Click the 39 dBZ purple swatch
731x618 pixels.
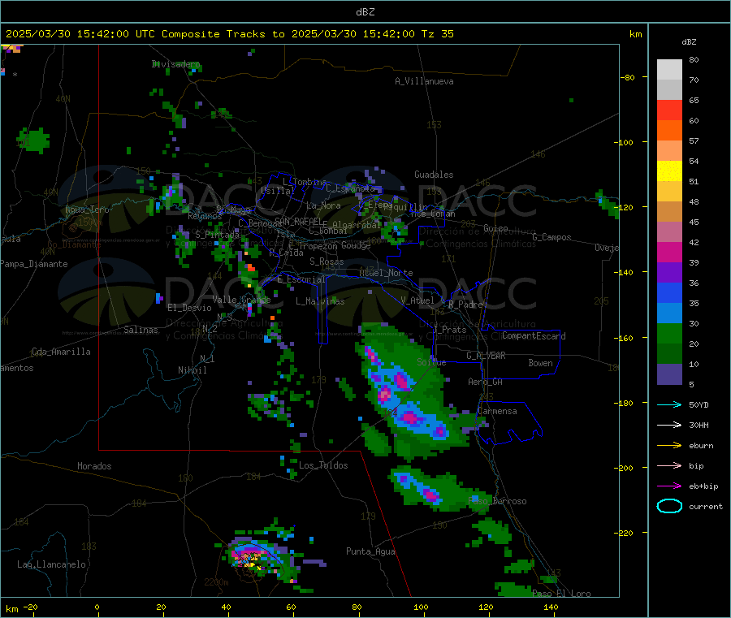coord(669,273)
